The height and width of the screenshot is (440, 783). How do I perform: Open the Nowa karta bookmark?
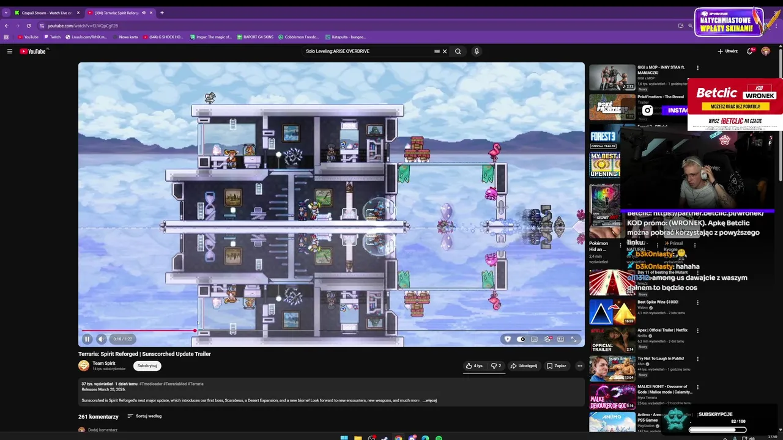coord(125,37)
